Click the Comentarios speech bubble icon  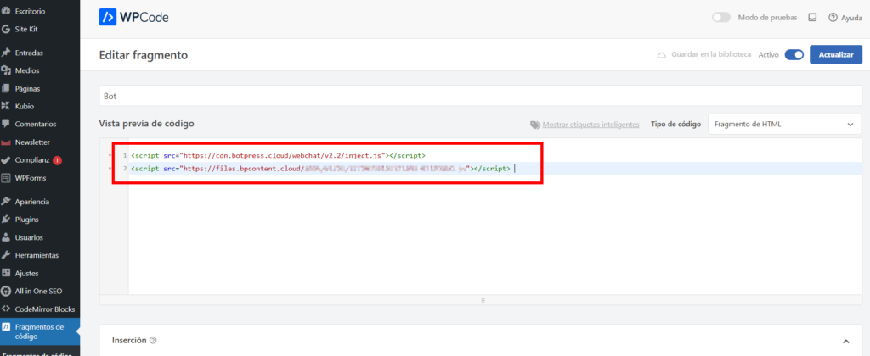point(6,124)
